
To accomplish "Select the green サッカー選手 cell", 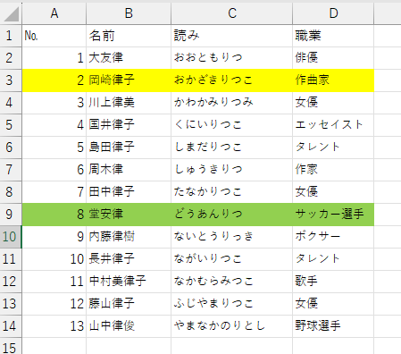I will [333, 215].
